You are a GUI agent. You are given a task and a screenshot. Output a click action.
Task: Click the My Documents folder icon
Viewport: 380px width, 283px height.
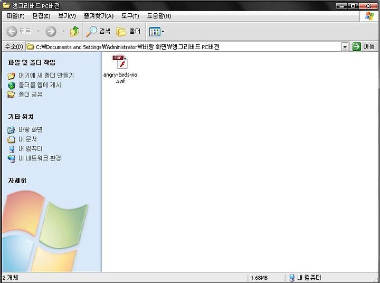pos(11,139)
